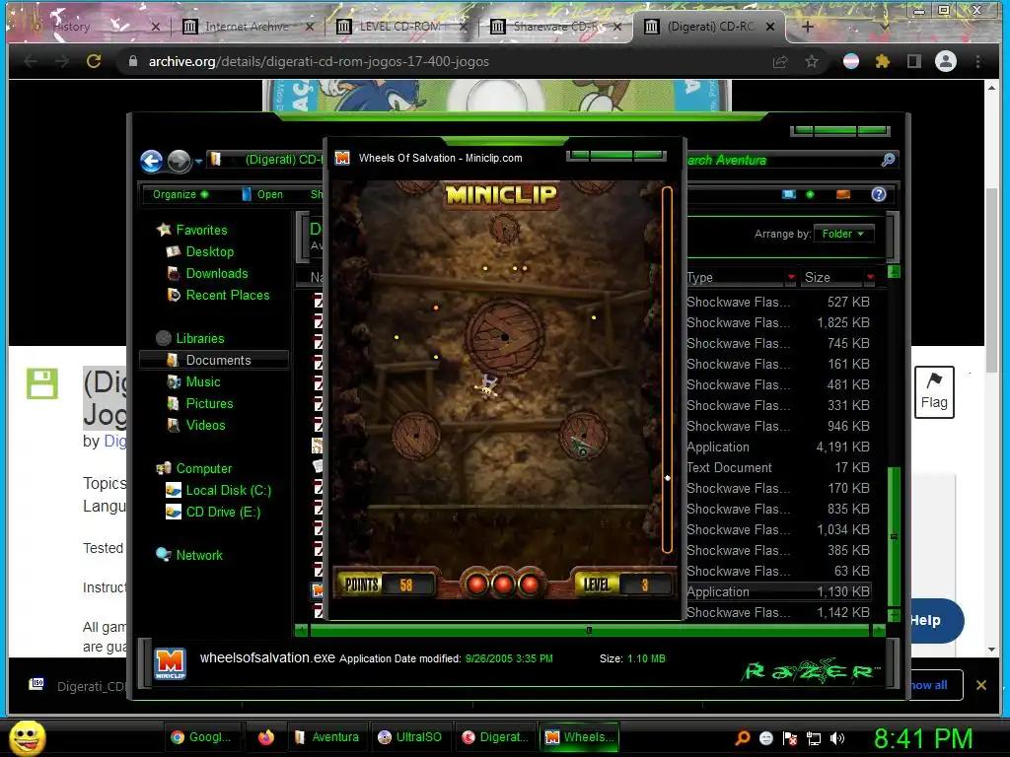Select Videos library in the navigation pane

pyautogui.click(x=206, y=425)
